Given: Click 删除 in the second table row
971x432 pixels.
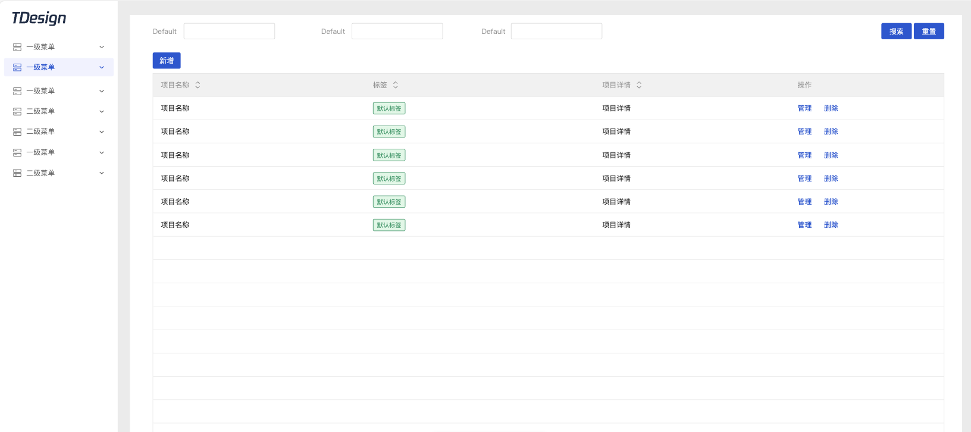Looking at the screenshot, I should [831, 132].
